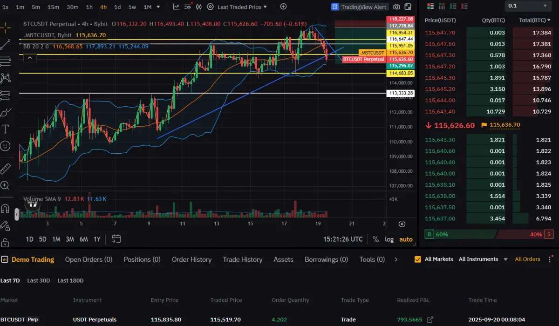The width and height of the screenshot is (559, 326).
Task: Take a chart snapshot with camera icon
Action: [x=396, y=7]
